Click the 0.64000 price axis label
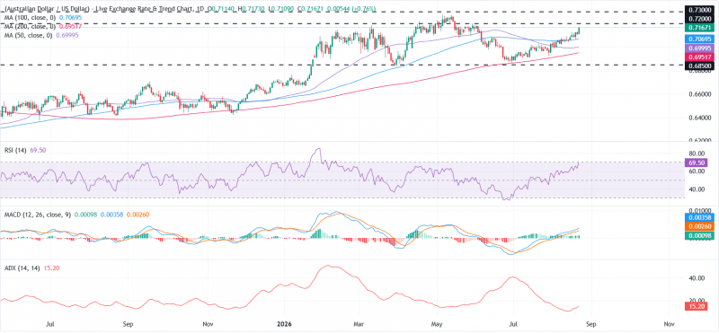The width and height of the screenshot is (719, 333). tap(699, 118)
